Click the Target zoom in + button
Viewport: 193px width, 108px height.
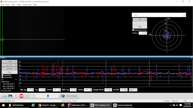pos(136,23)
